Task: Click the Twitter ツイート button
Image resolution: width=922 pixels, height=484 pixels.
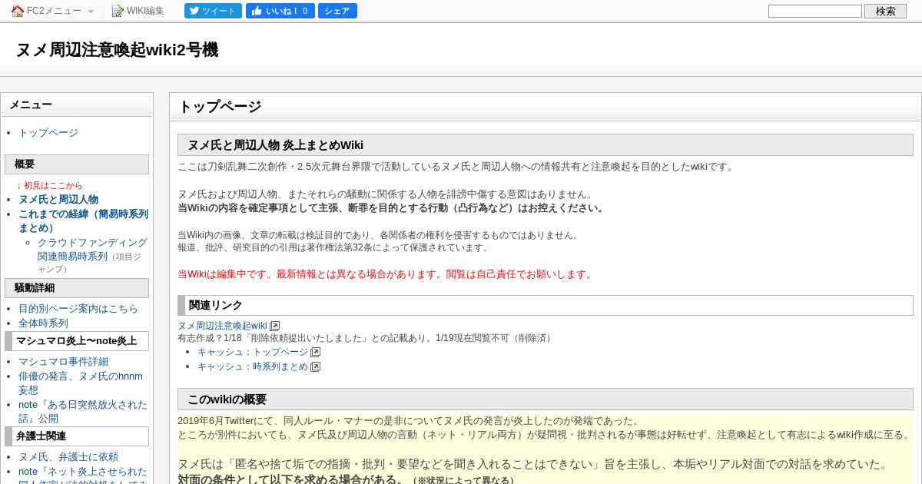Action: pyautogui.click(x=213, y=11)
